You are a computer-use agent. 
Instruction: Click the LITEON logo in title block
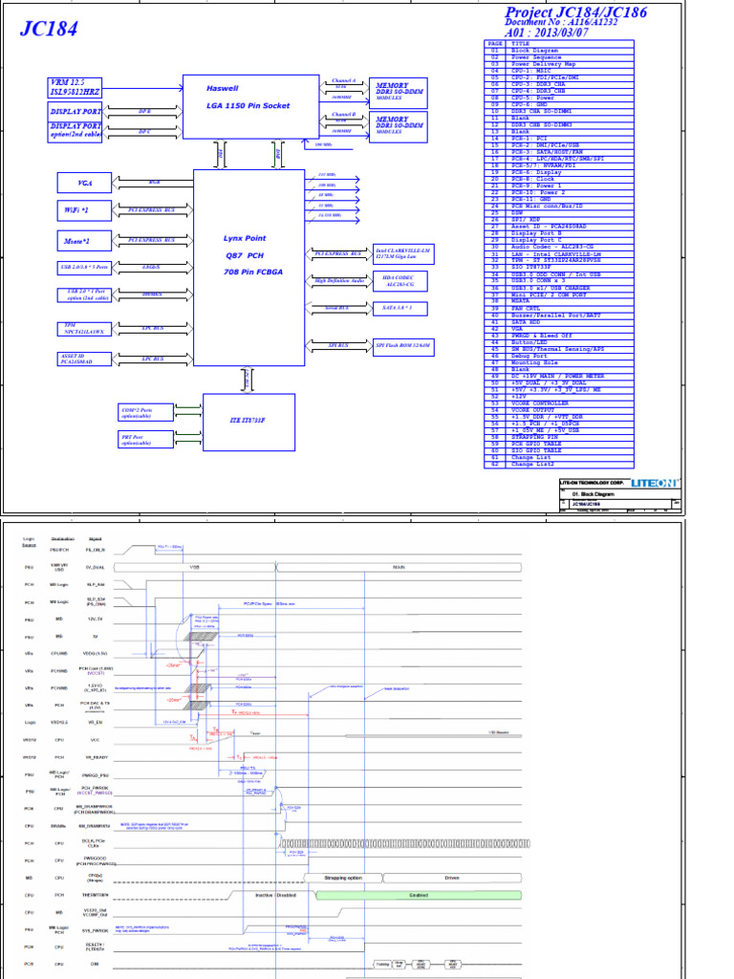pos(654,483)
